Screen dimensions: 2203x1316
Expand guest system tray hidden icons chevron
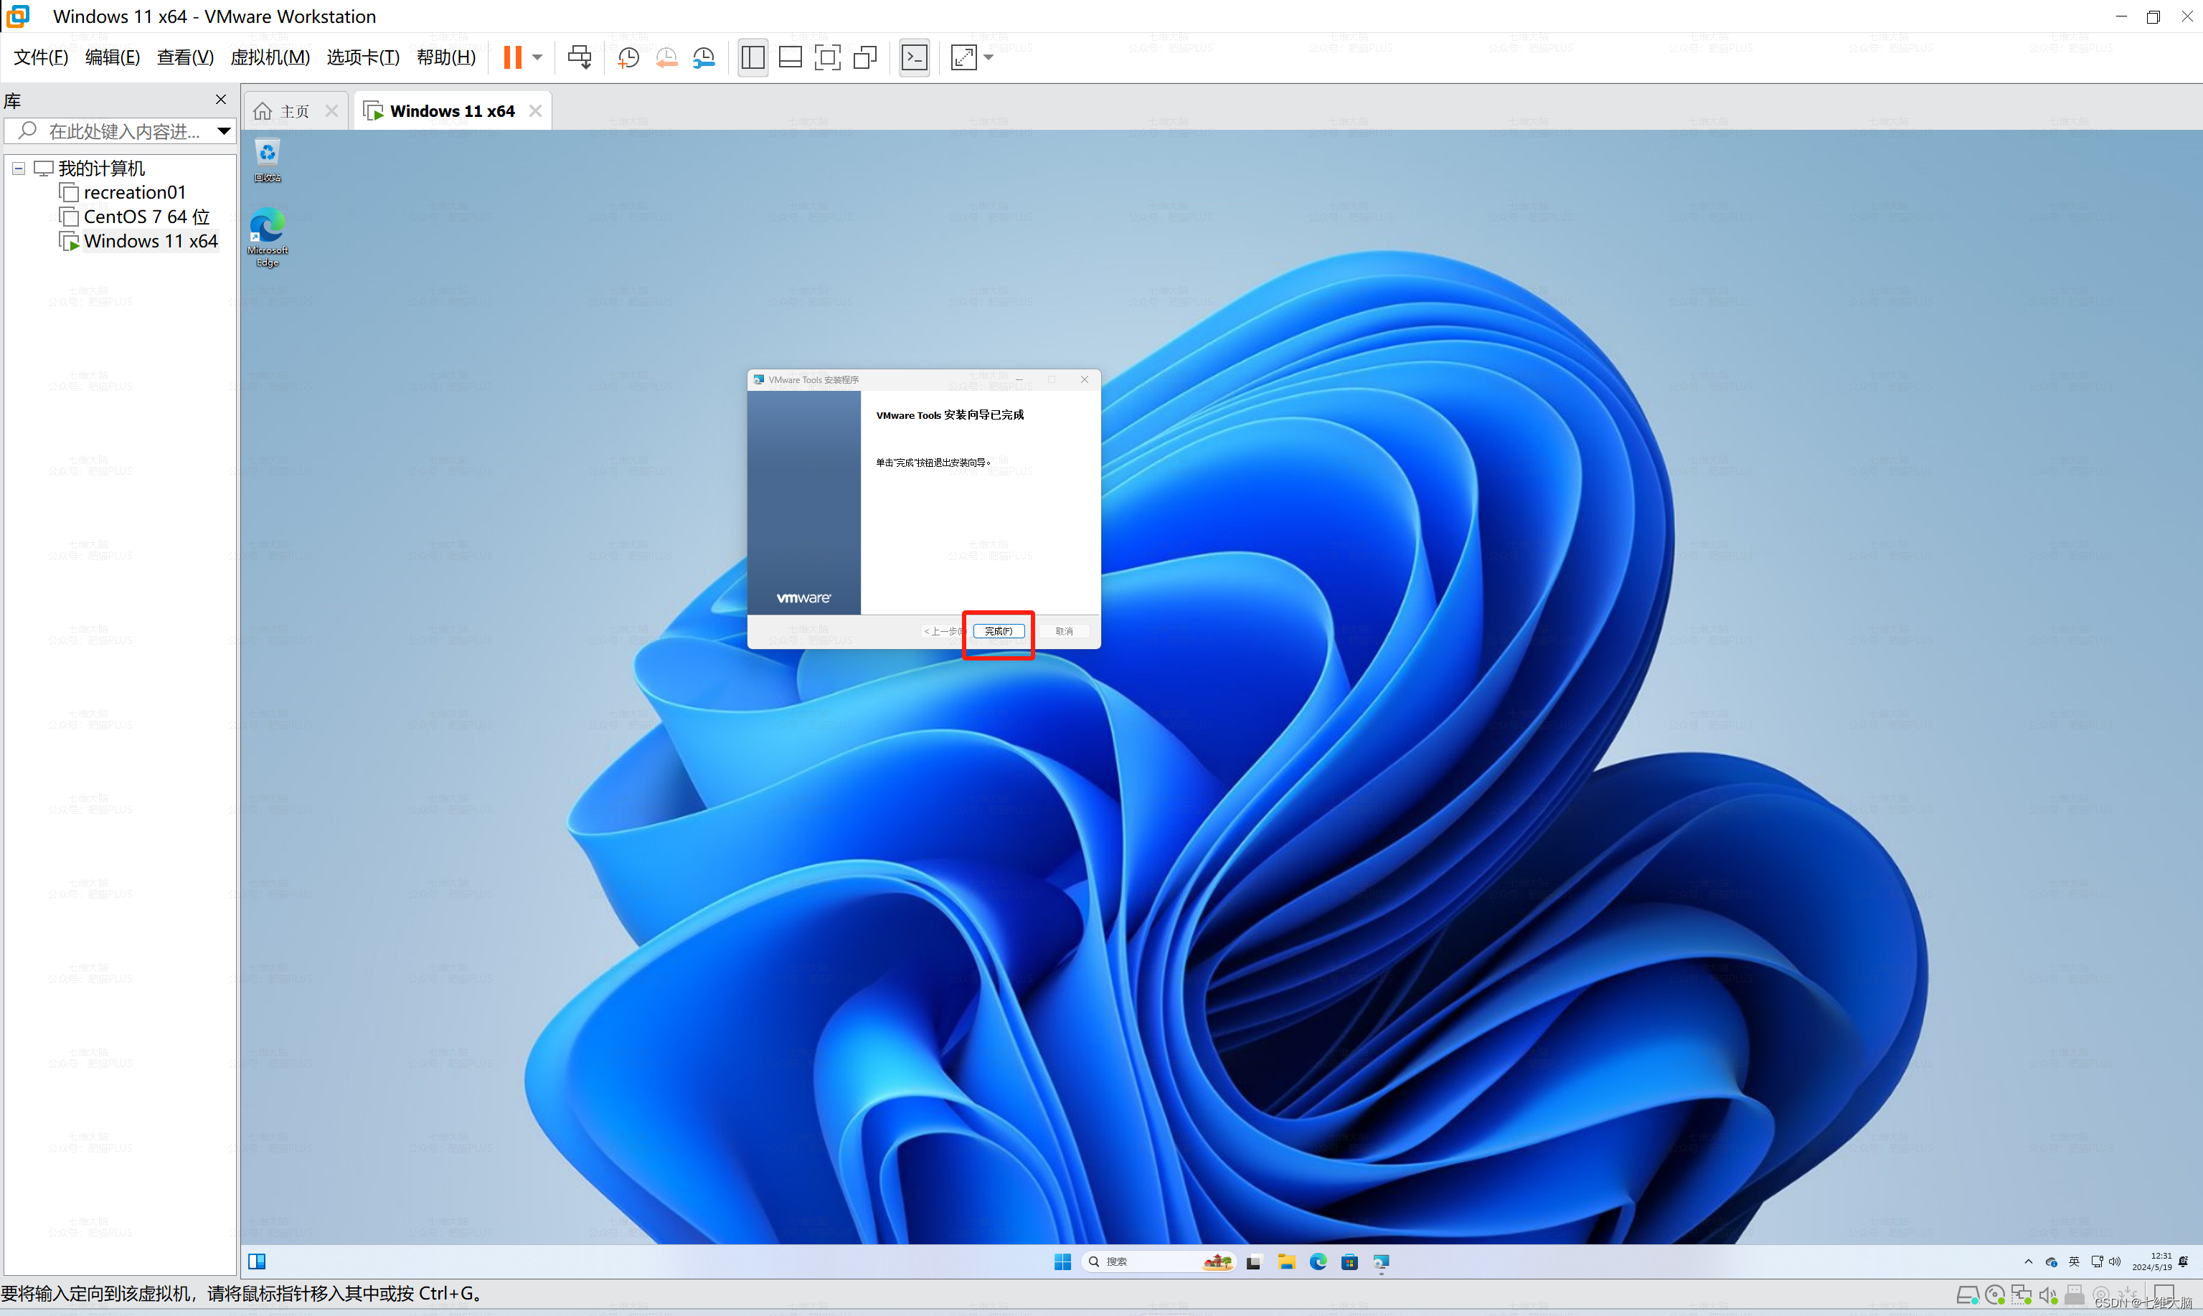click(x=2028, y=1262)
